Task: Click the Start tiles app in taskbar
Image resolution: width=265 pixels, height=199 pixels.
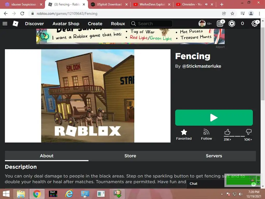Action: [53, 194]
